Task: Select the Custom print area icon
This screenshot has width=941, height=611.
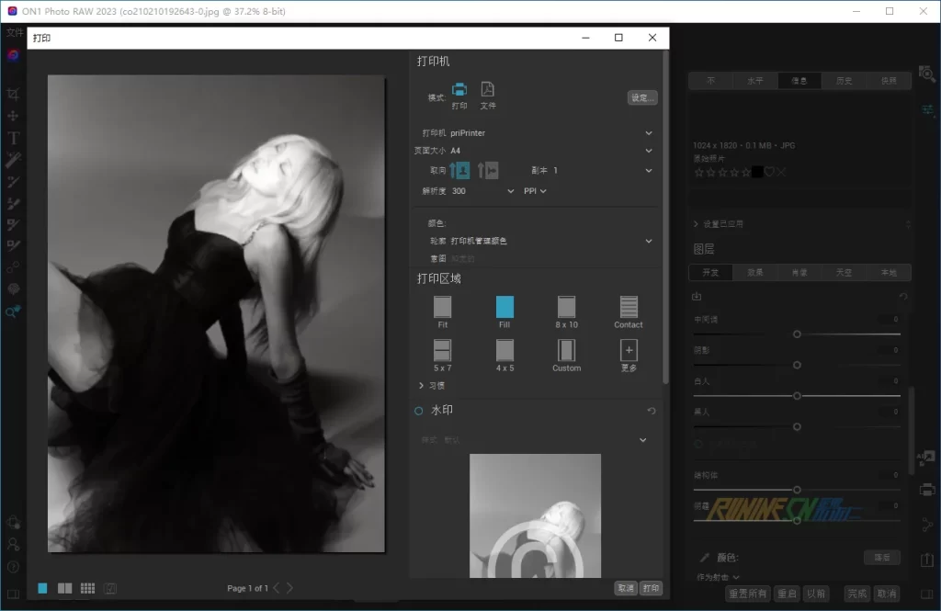Action: (566, 350)
